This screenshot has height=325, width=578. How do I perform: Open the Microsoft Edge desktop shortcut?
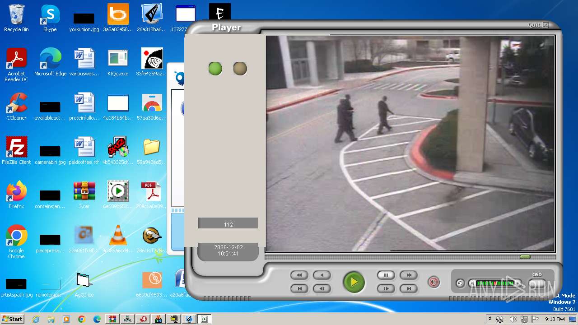tap(50, 62)
